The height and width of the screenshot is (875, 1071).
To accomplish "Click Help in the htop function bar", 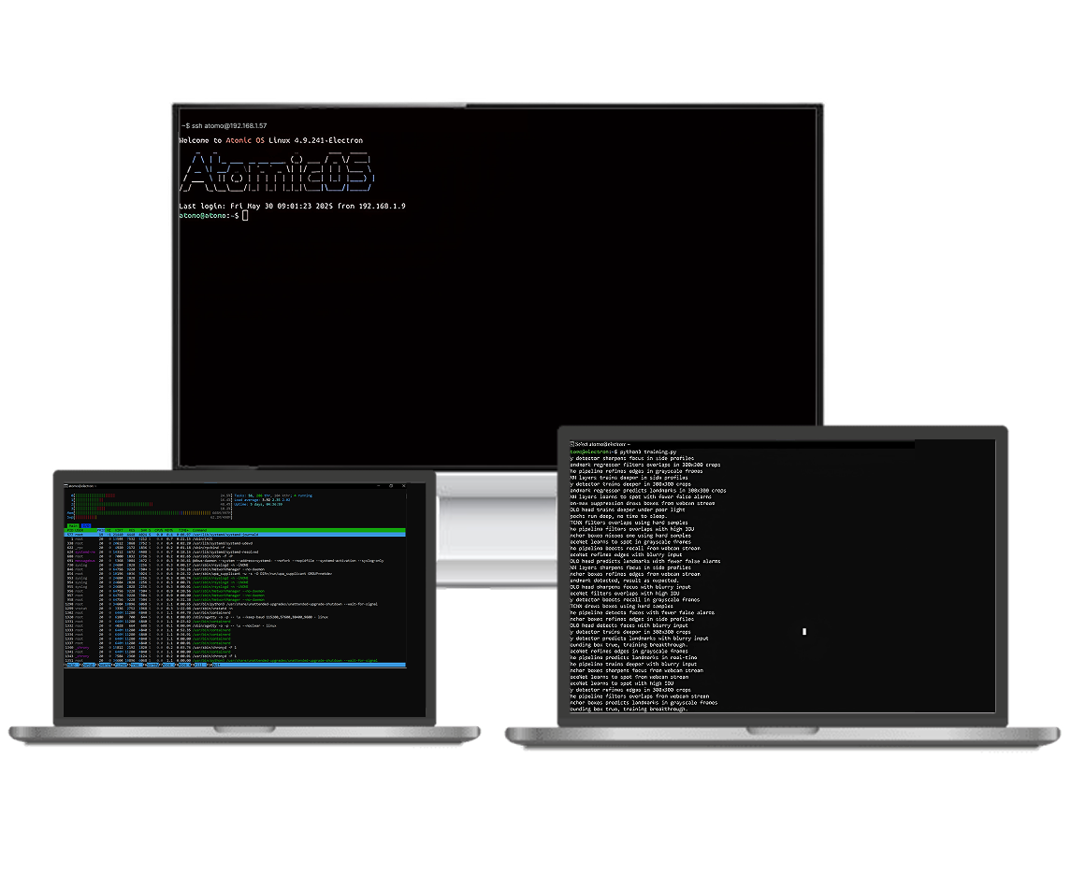I will 73,666.
